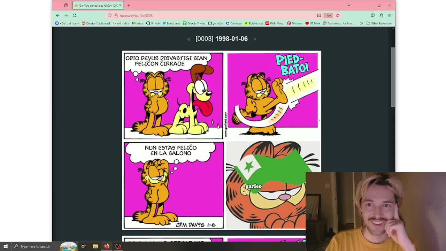Open File Explorer from the taskbar
Viewport: 446px width, 251px height.
click(x=95, y=246)
